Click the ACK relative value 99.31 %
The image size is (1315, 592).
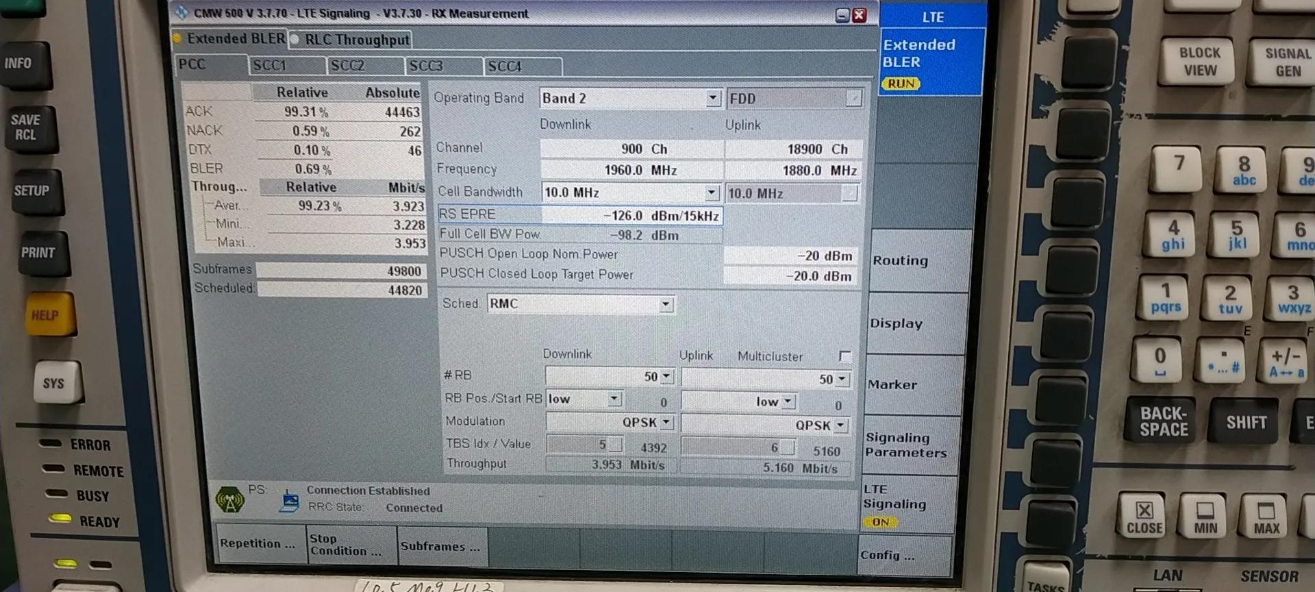pyautogui.click(x=306, y=112)
